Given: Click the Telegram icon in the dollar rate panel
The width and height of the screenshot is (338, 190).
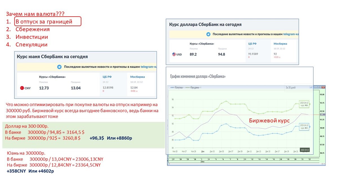Looking at the screenshot, I should (208, 34).
